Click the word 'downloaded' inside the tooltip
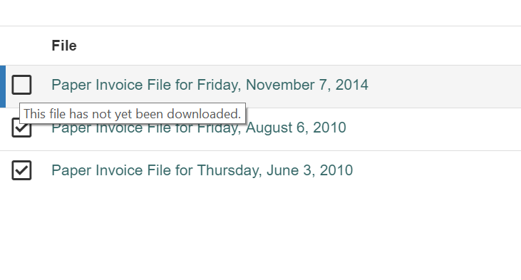Image resolution: width=521 pixels, height=280 pixels. [204, 114]
